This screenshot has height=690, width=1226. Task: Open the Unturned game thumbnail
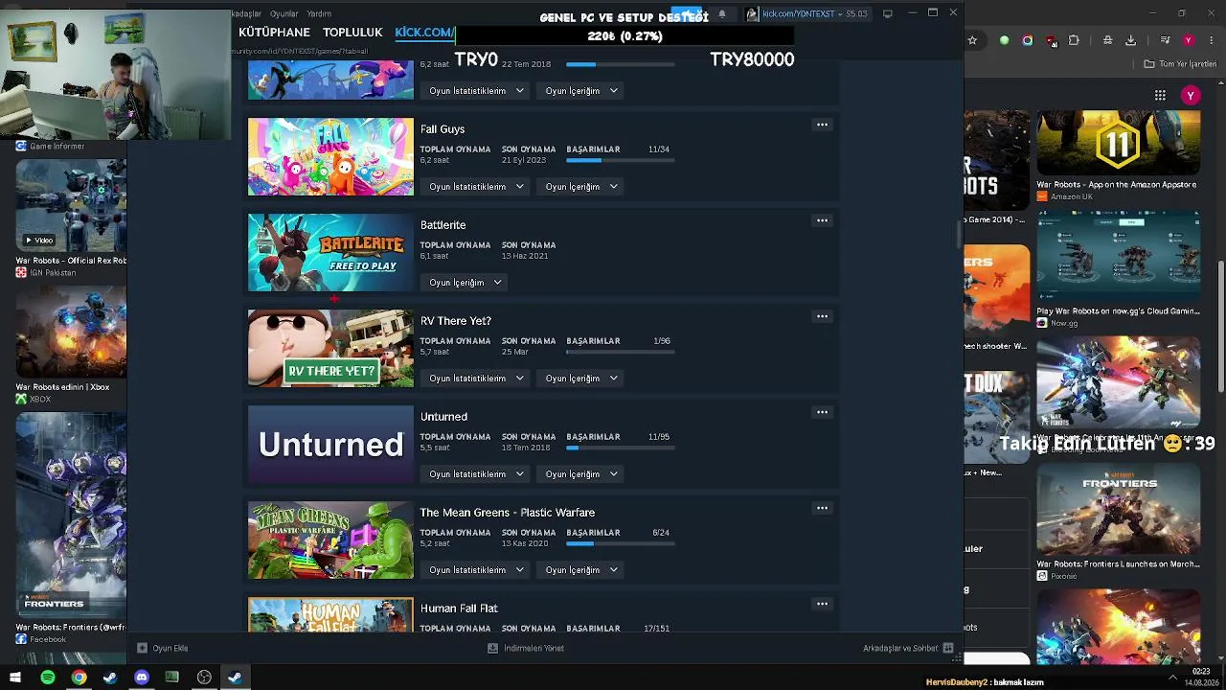pyautogui.click(x=330, y=444)
